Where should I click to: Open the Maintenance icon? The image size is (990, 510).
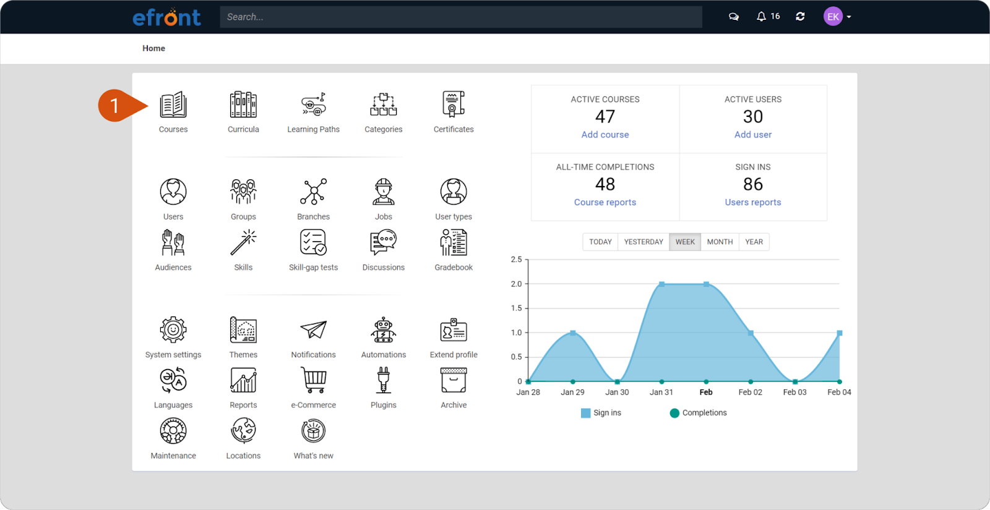tap(173, 431)
